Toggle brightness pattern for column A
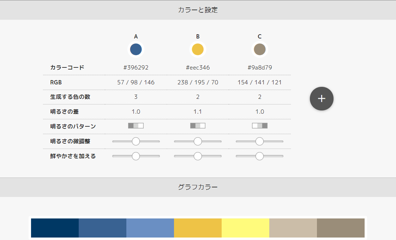The height and width of the screenshot is (240, 396). 136,126
